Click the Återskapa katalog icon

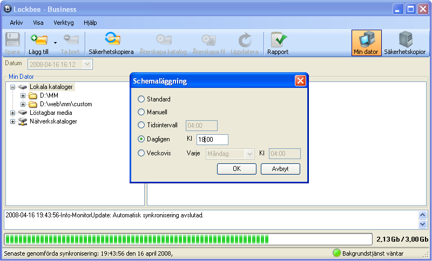pos(164,39)
